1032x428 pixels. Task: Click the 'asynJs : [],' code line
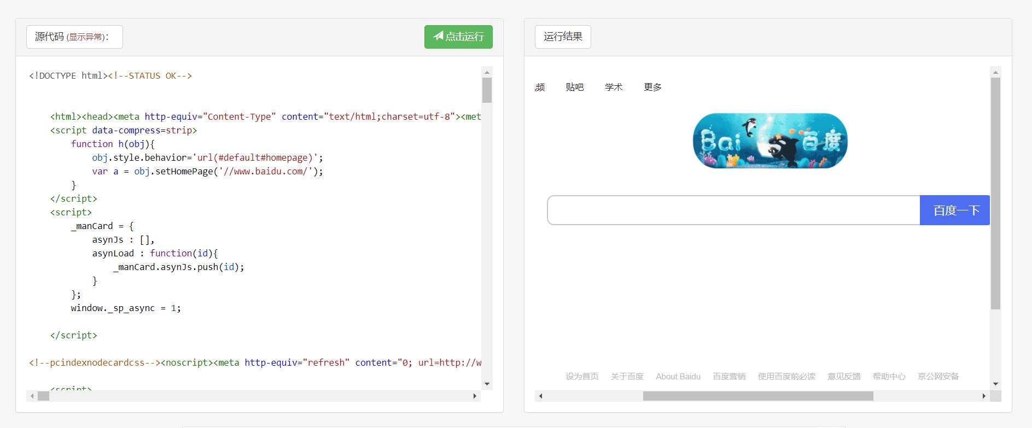(x=124, y=240)
